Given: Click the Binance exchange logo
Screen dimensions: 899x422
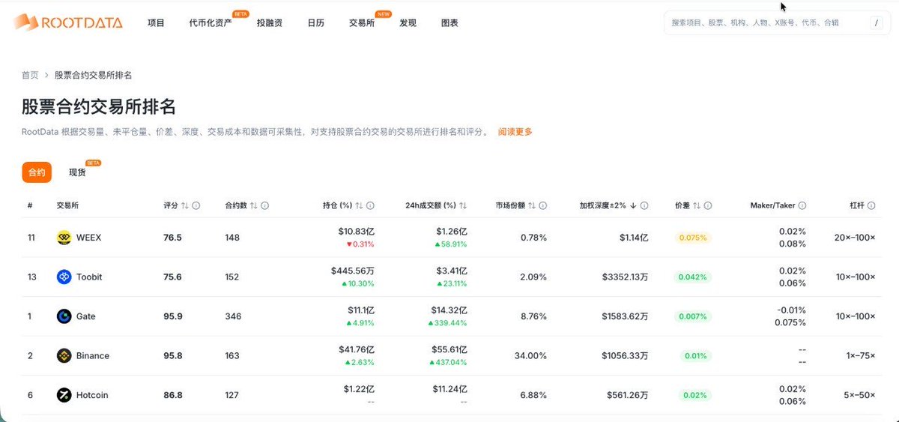Looking at the screenshot, I should tap(64, 355).
